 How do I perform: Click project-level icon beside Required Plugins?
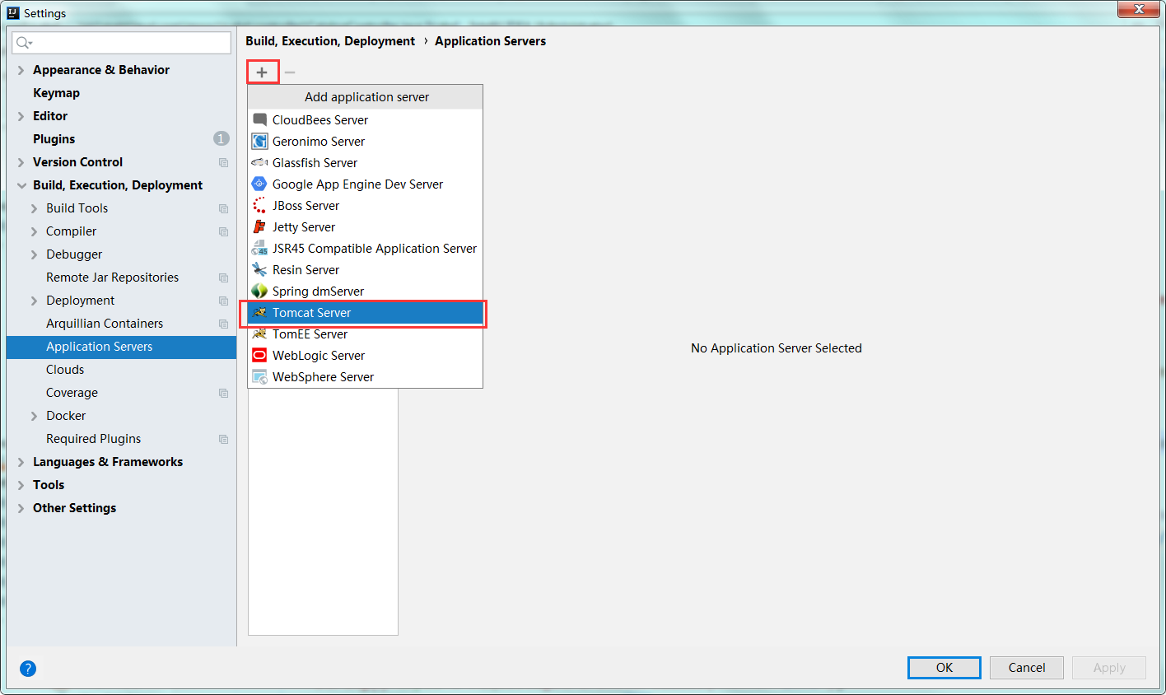(x=223, y=440)
